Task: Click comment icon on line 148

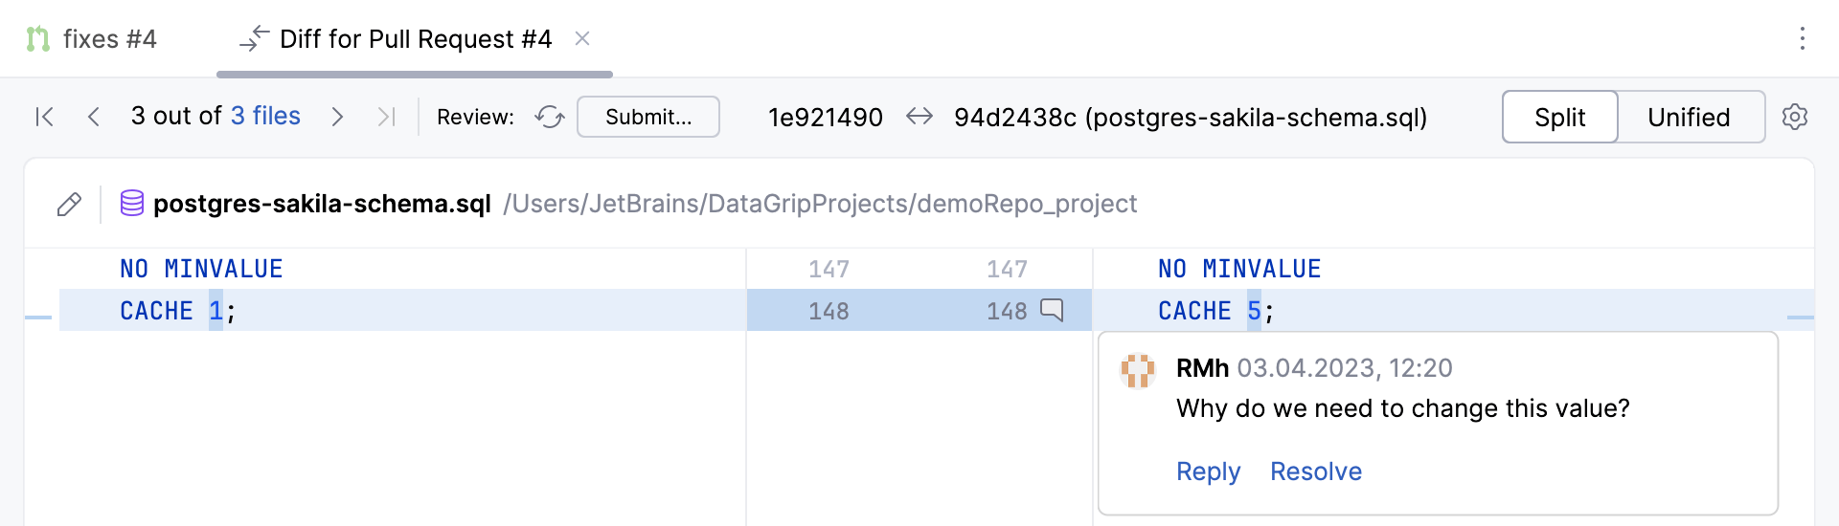Action: click(x=1052, y=310)
